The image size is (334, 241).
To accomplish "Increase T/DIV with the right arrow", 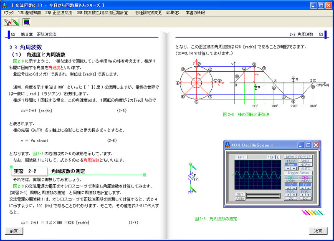I will click(x=294, y=168).
